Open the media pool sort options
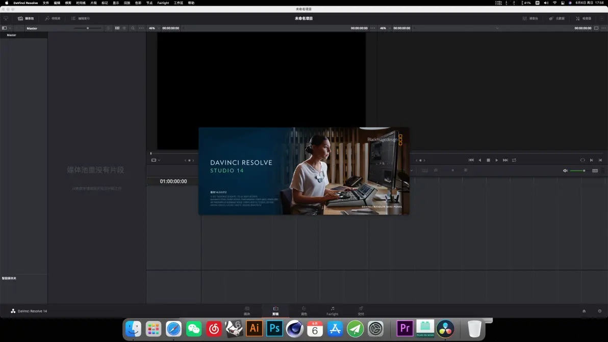Viewport: 608px width, 342px height. [108, 28]
